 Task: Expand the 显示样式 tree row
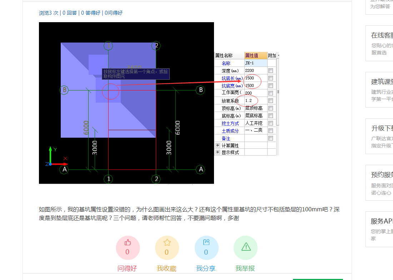218,152
